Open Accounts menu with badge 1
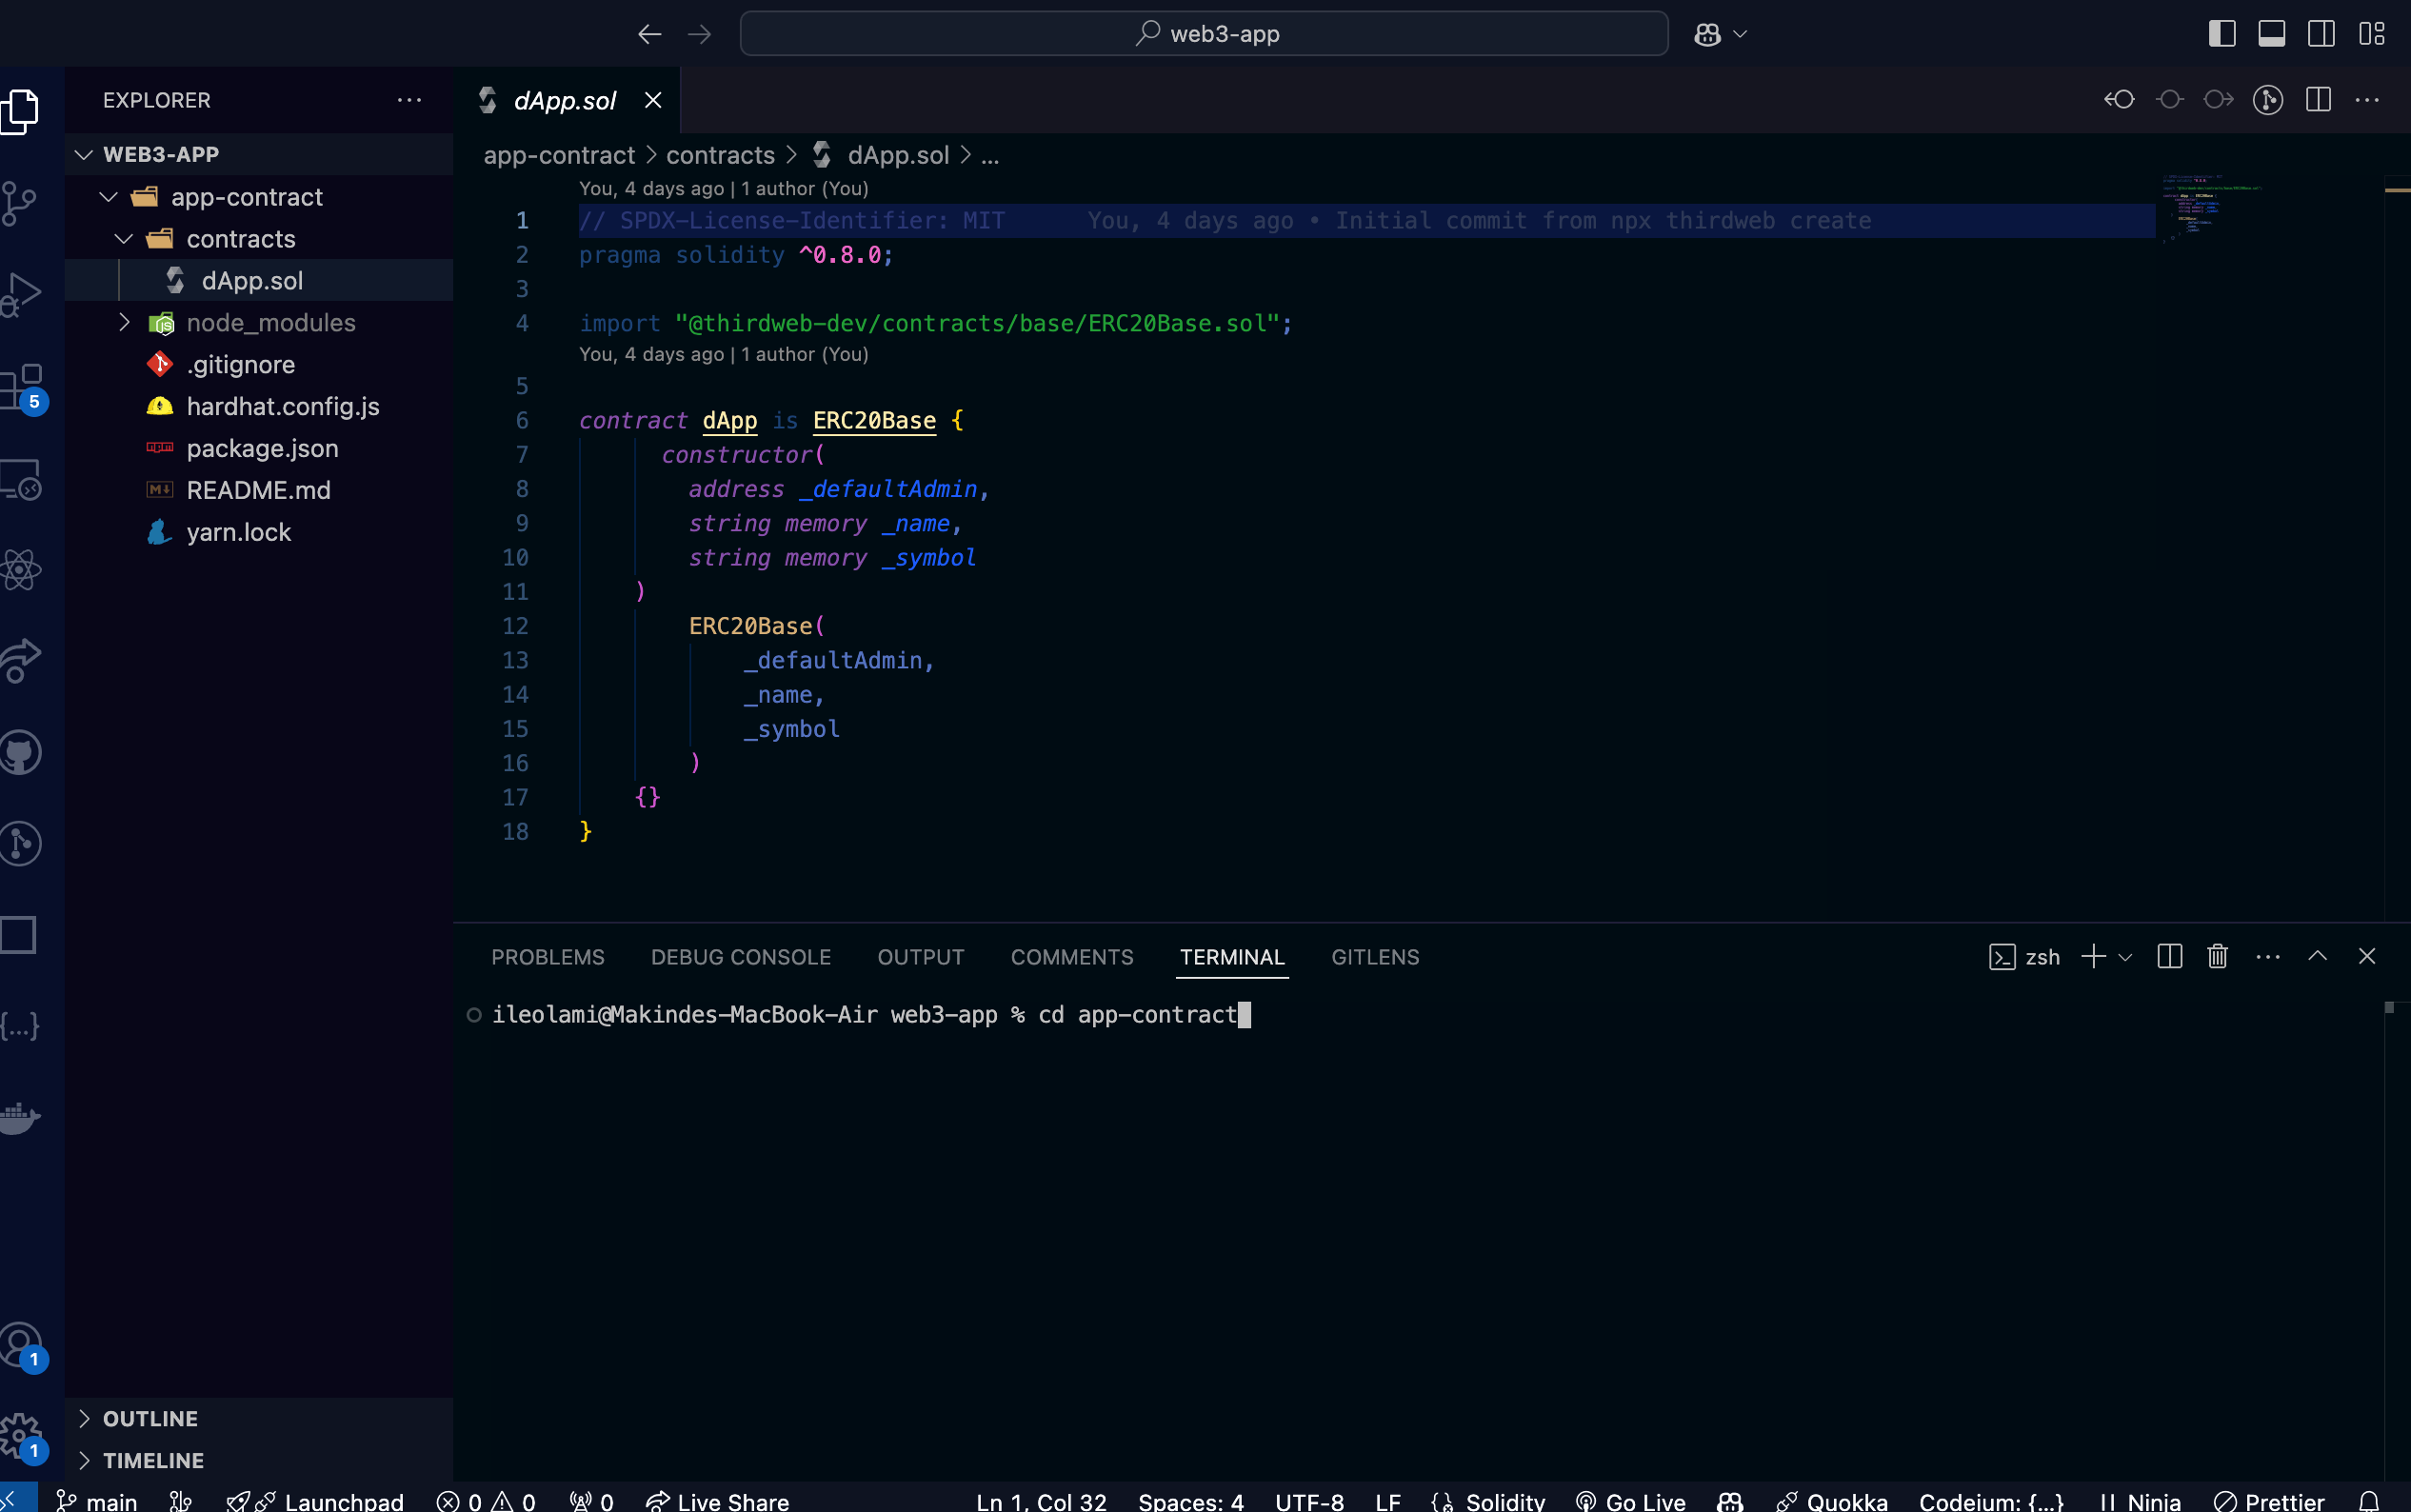The image size is (2411, 1512). pyautogui.click(x=22, y=1346)
